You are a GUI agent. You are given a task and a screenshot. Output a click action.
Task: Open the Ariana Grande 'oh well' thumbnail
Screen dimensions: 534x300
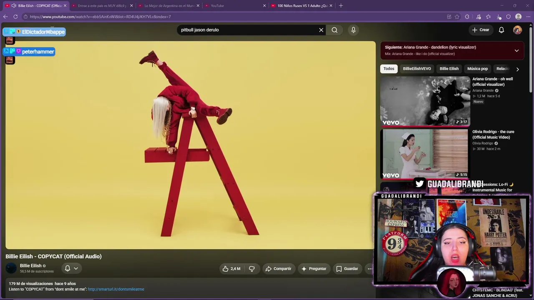(x=425, y=101)
